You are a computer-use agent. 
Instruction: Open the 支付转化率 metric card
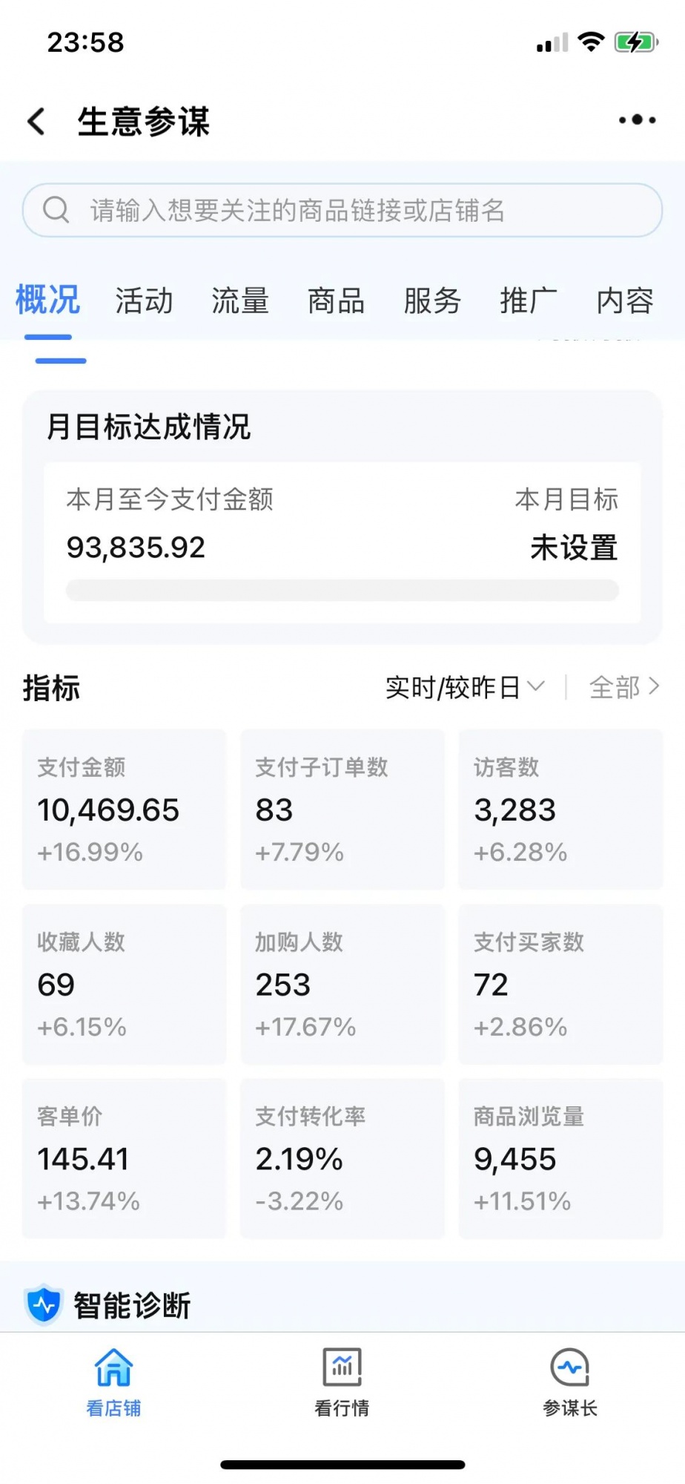(x=342, y=1158)
